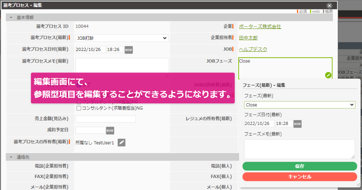This screenshot has width=362, height=190.
Task: Click 選考プロセス ID value 10044
Action: [x=82, y=26]
